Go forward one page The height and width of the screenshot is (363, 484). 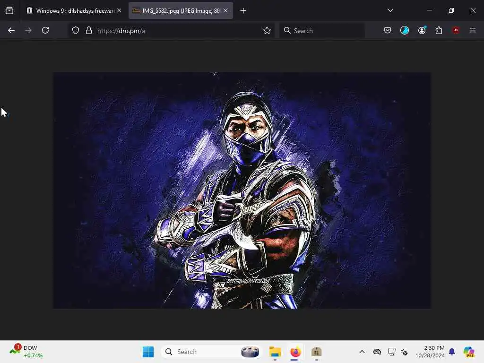coord(28,30)
